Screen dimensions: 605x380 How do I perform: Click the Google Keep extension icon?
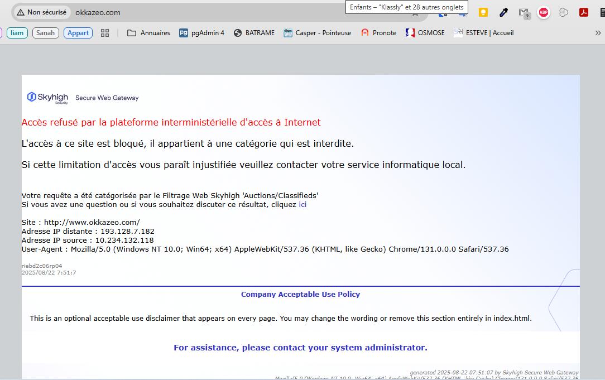[x=483, y=12]
